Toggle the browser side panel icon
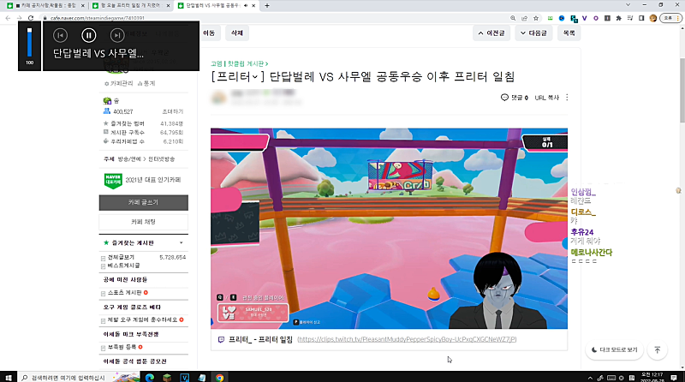Image resolution: width=685 pixels, height=382 pixels. 641,18
